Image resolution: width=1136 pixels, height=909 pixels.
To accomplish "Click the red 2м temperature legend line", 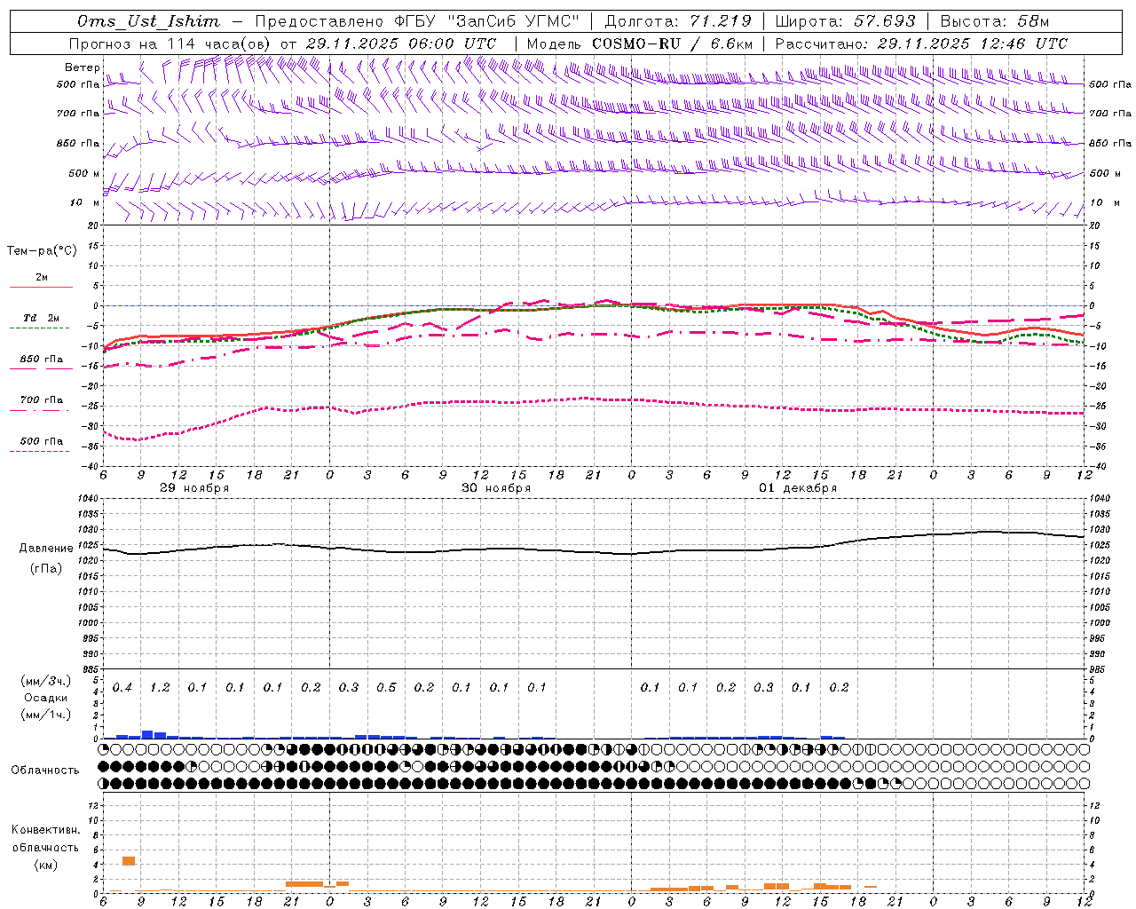I will (x=41, y=287).
